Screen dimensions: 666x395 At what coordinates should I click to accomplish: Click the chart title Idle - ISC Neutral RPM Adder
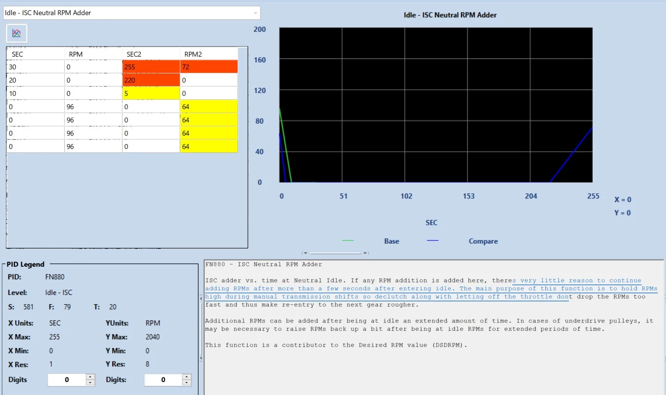coord(450,15)
